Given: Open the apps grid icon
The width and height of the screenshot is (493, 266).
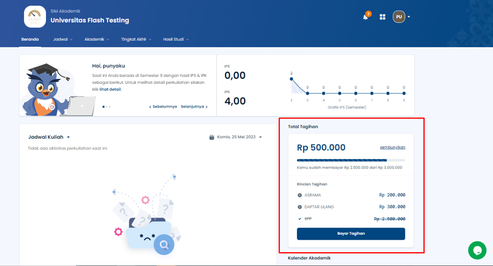Looking at the screenshot, I should coord(382,17).
